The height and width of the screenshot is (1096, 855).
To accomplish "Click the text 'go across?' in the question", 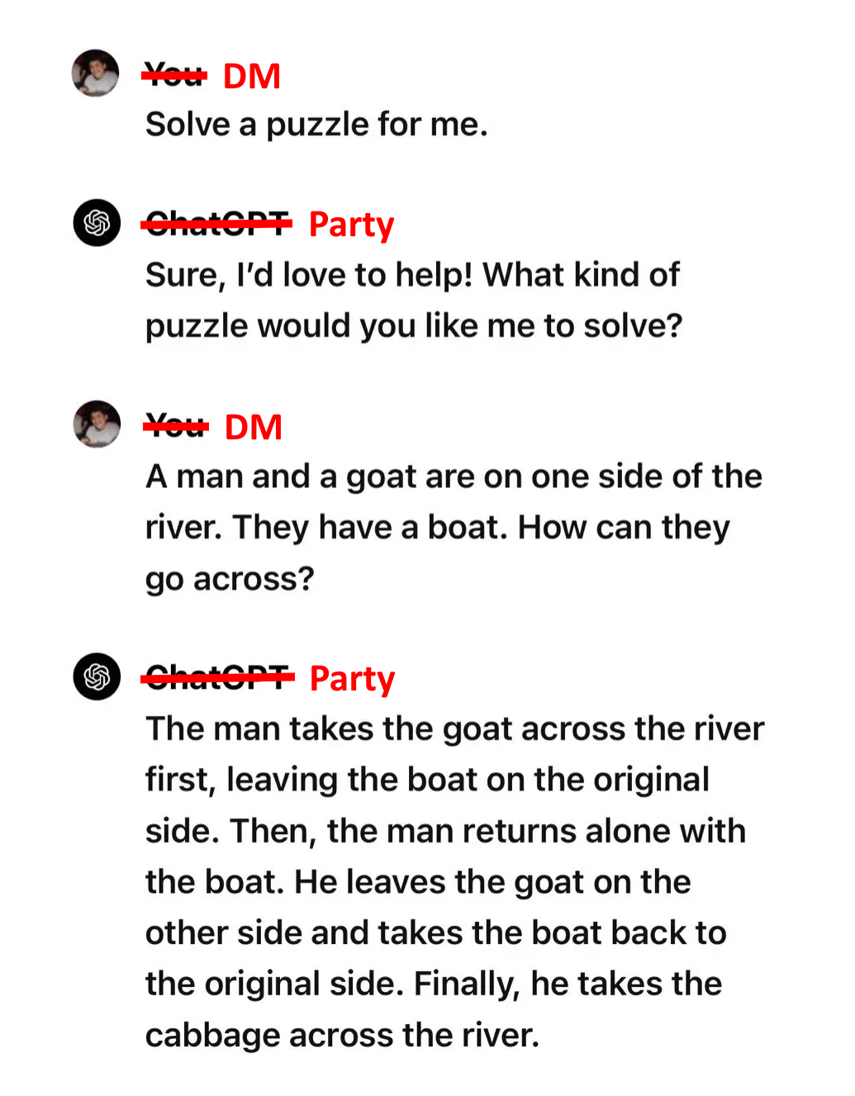I will click(230, 579).
